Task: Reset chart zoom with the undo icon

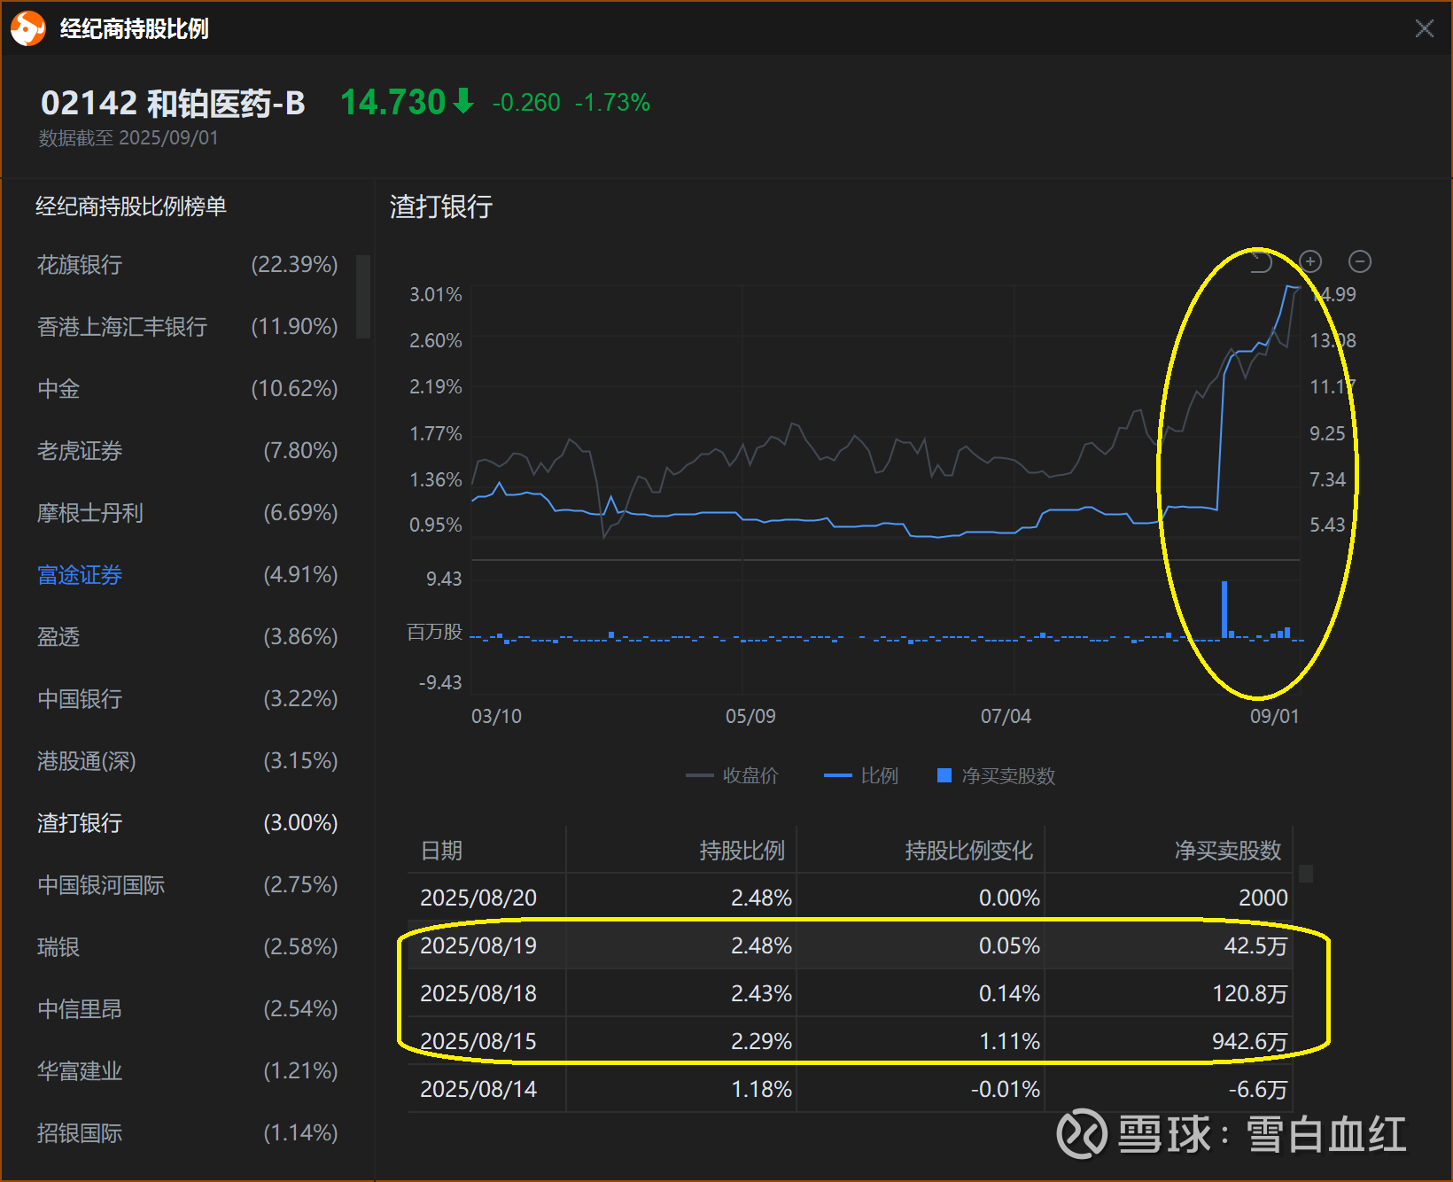Action: 1262,261
